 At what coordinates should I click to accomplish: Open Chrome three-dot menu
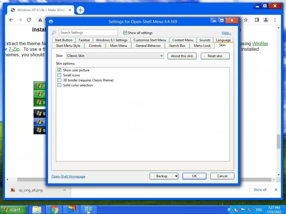[x=275, y=20]
